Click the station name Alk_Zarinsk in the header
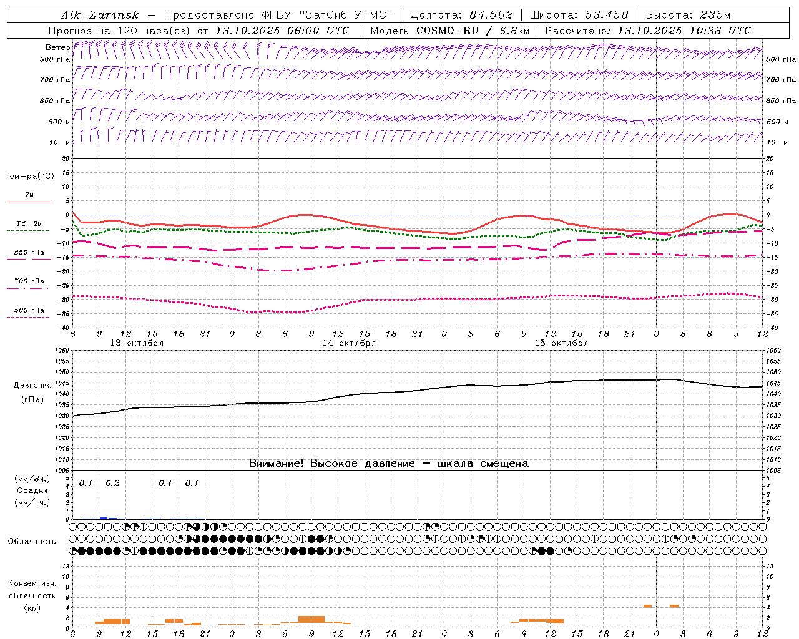Viewport: 799px width, 639px height. click(x=100, y=15)
